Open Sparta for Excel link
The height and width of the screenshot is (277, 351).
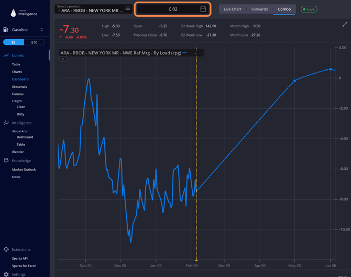[24, 266]
